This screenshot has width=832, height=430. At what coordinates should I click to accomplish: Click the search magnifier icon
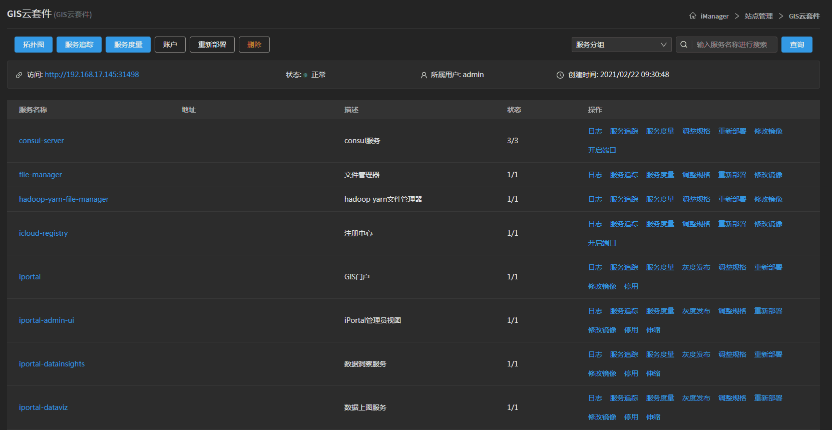click(684, 45)
